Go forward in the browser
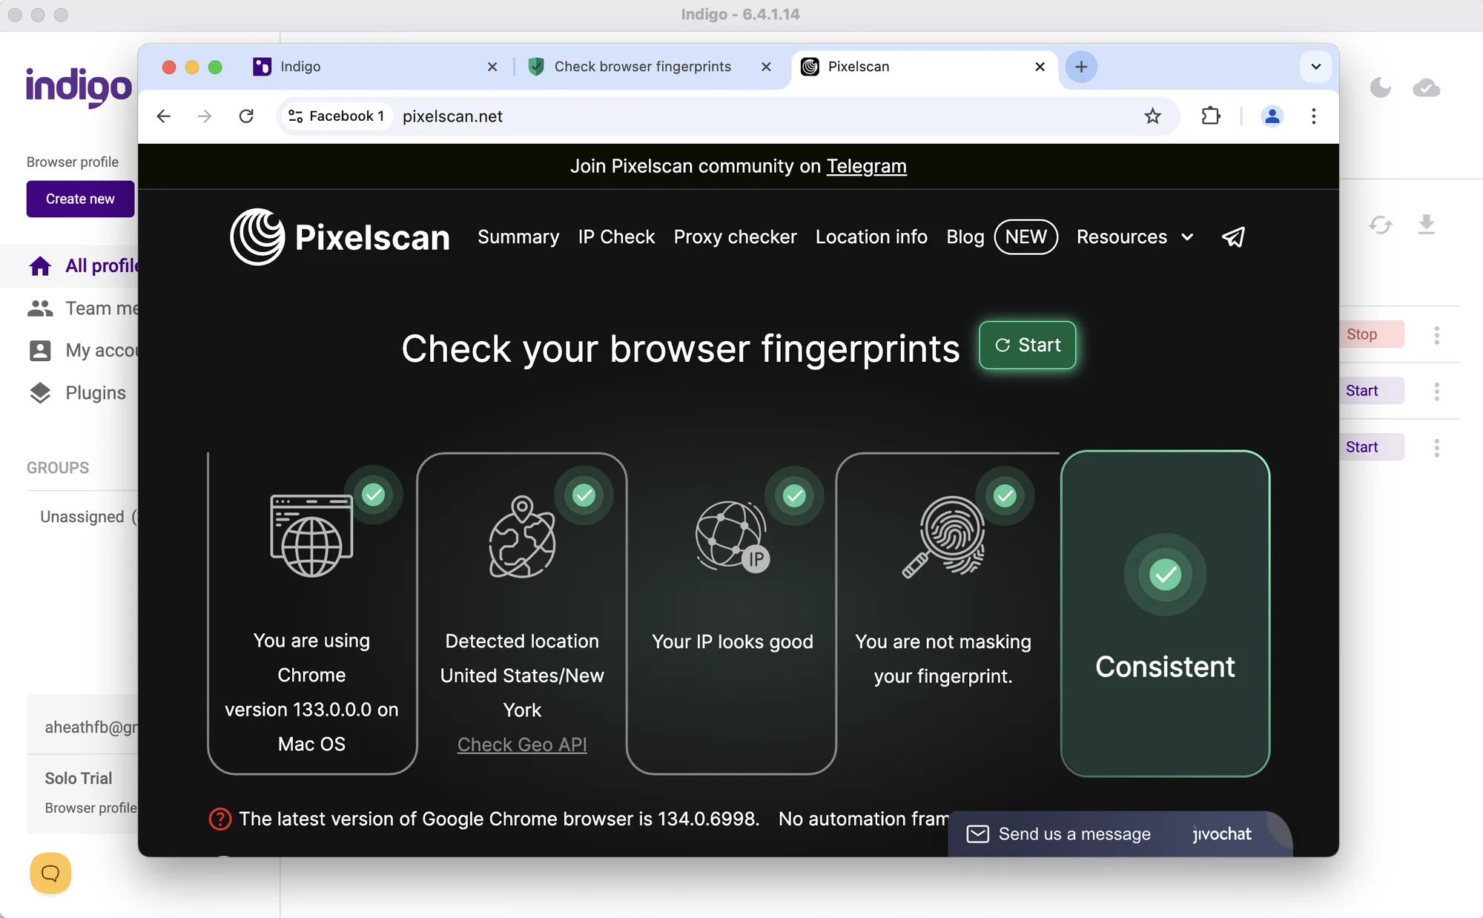Image resolution: width=1483 pixels, height=918 pixels. click(x=205, y=116)
